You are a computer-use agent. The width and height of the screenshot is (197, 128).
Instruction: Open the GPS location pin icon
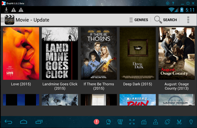(x=191, y=122)
